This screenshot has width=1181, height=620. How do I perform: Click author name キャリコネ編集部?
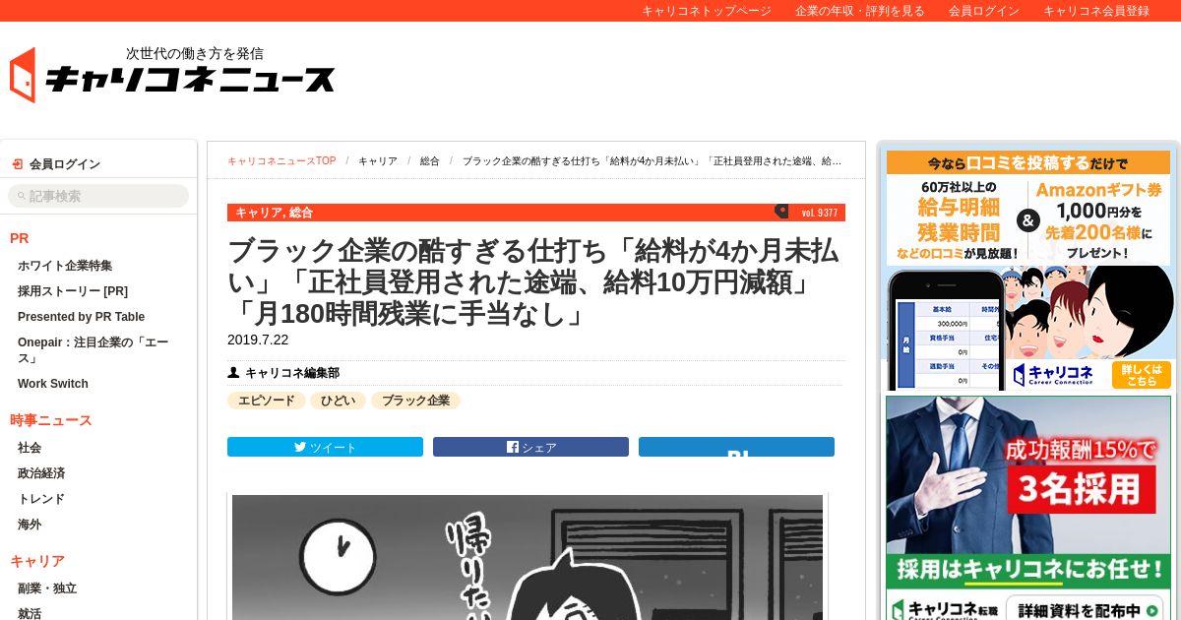pos(292,373)
